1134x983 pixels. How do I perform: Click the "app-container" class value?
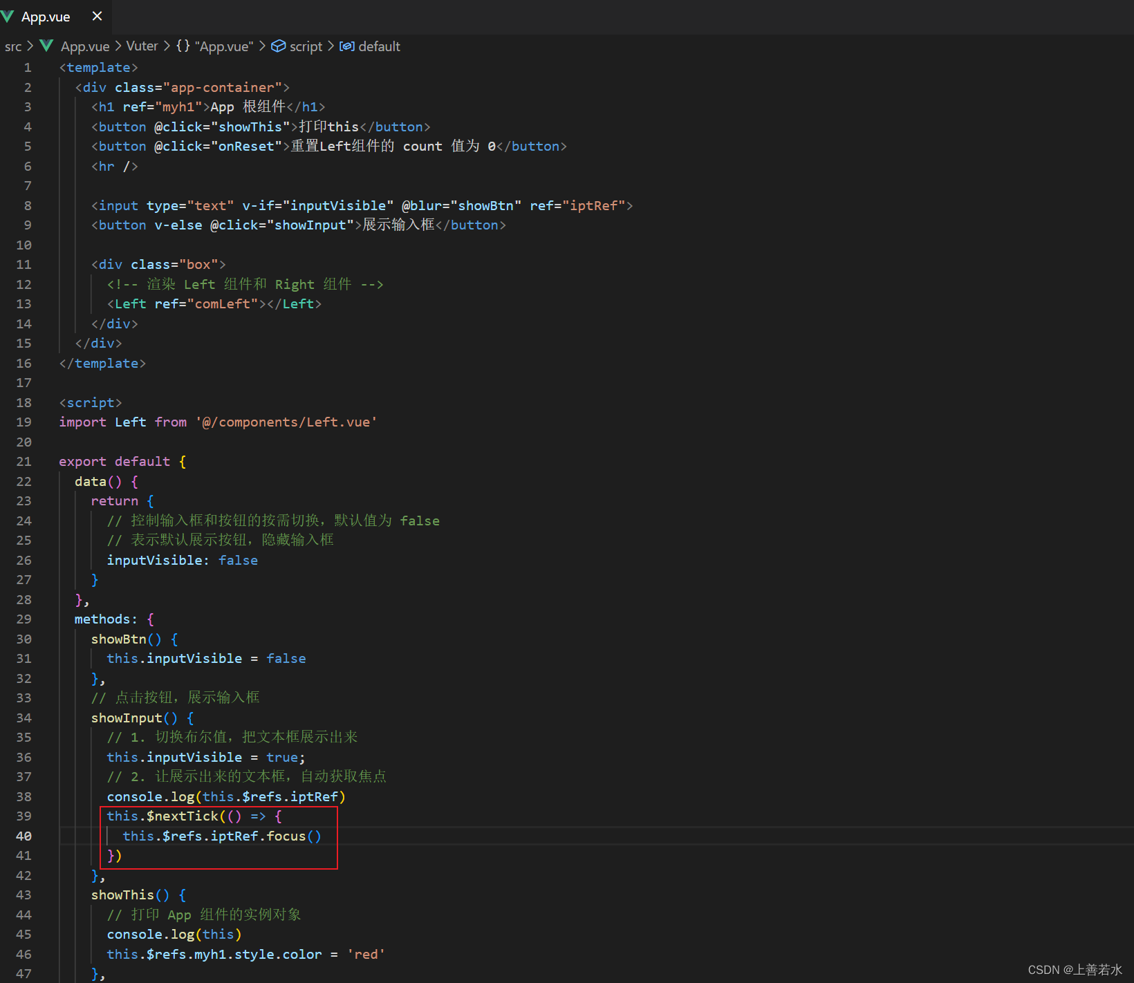[223, 88]
